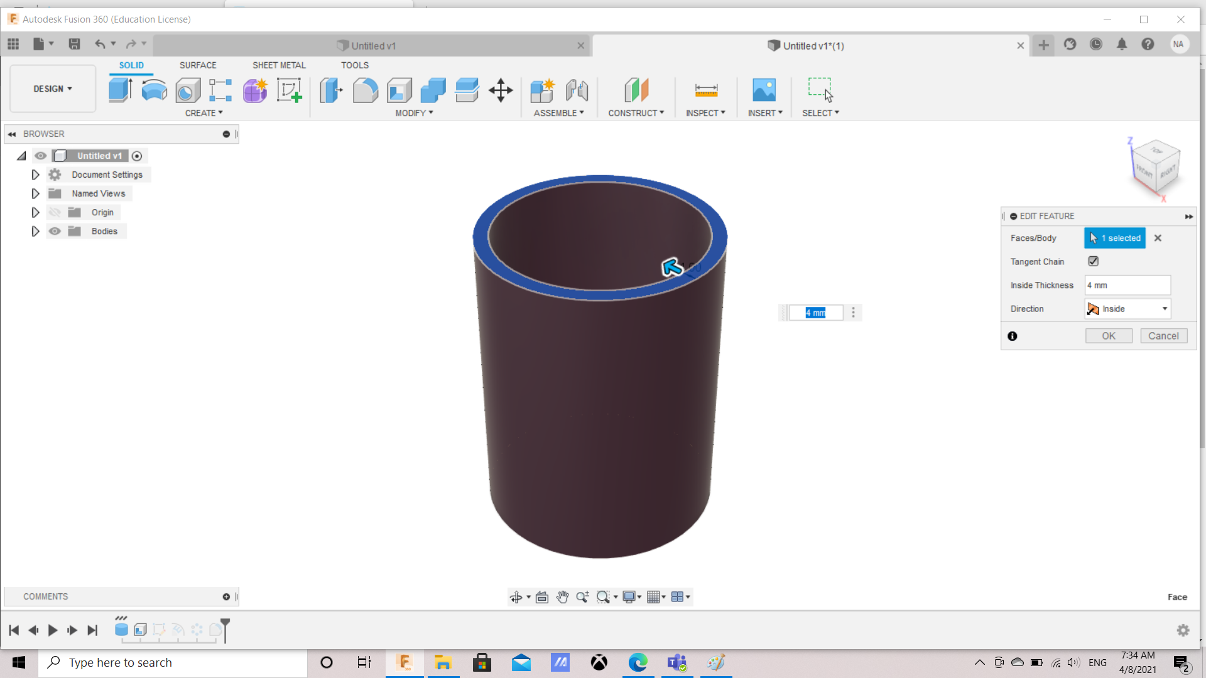1206x678 pixels.
Task: Toggle Tangent Chain checkbox
Action: click(1094, 261)
